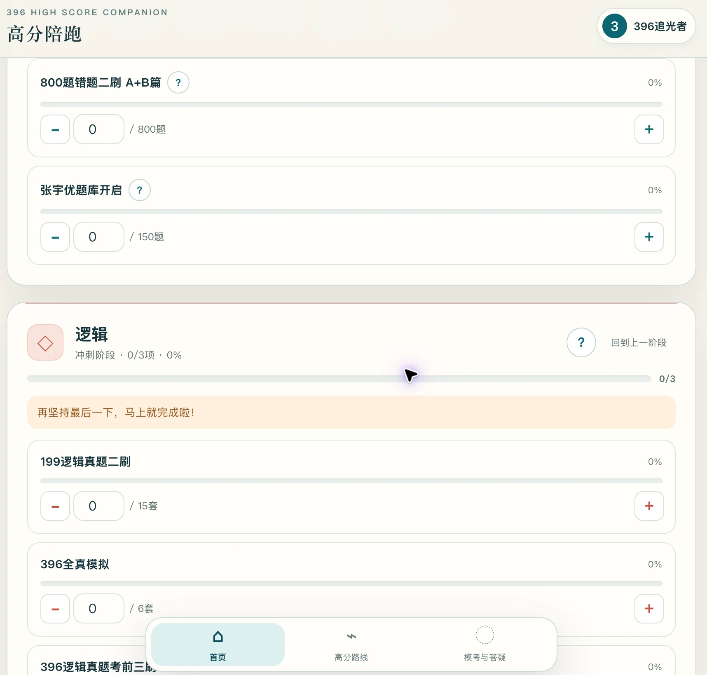Click the 800题错题二刷 A+B篇 title
707x675 pixels.
tap(101, 82)
